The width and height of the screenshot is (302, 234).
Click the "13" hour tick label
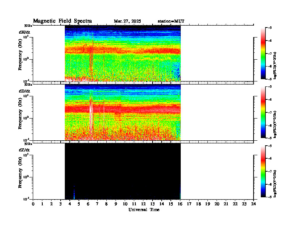click(153, 204)
